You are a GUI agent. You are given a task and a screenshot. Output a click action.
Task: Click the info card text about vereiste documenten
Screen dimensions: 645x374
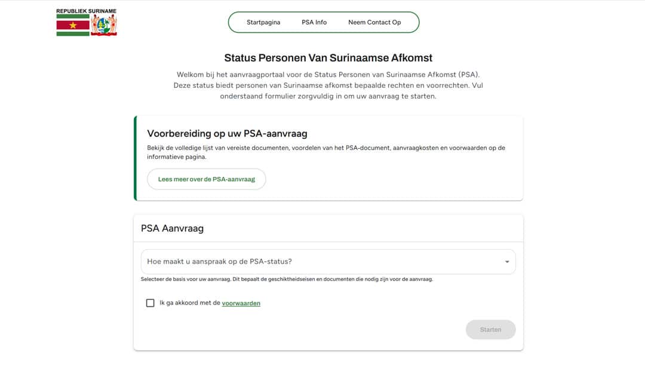pyautogui.click(x=326, y=152)
